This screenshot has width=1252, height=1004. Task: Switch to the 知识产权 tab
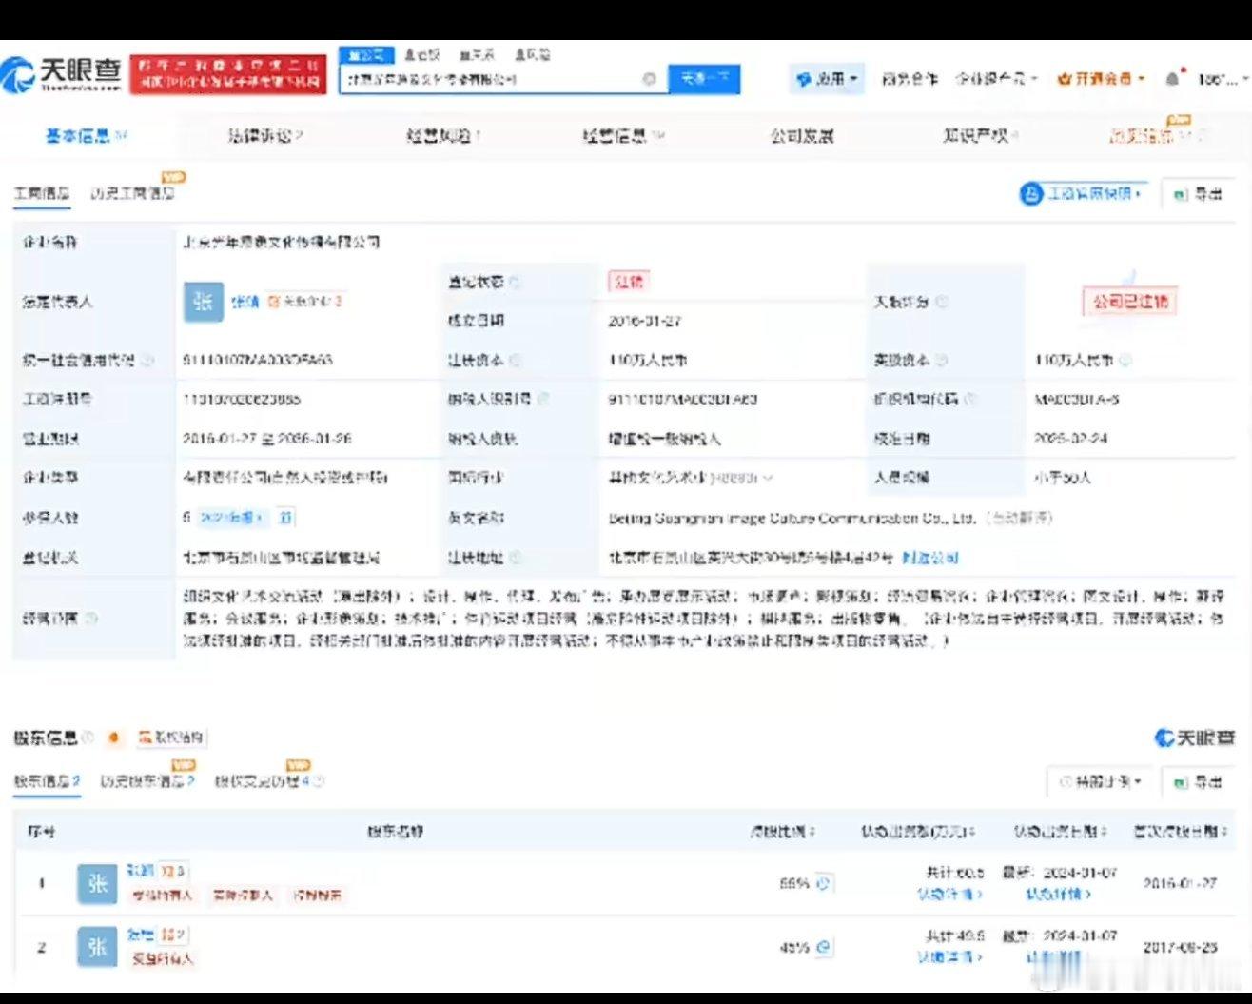979,136
